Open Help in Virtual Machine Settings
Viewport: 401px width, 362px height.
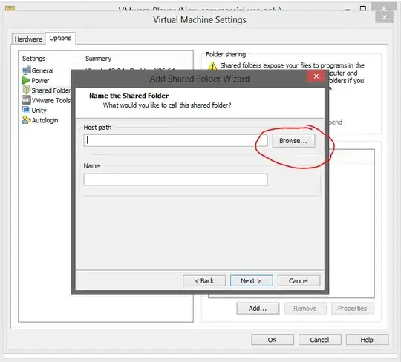point(367,340)
